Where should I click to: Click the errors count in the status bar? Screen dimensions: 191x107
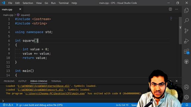(5, 105)
